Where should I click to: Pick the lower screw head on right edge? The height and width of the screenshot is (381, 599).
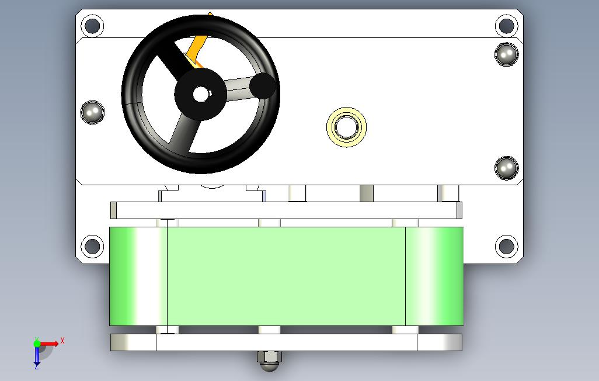[507, 168]
